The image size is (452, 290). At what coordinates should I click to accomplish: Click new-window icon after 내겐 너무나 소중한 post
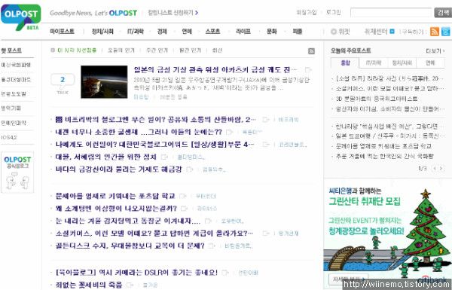[x=230, y=132]
